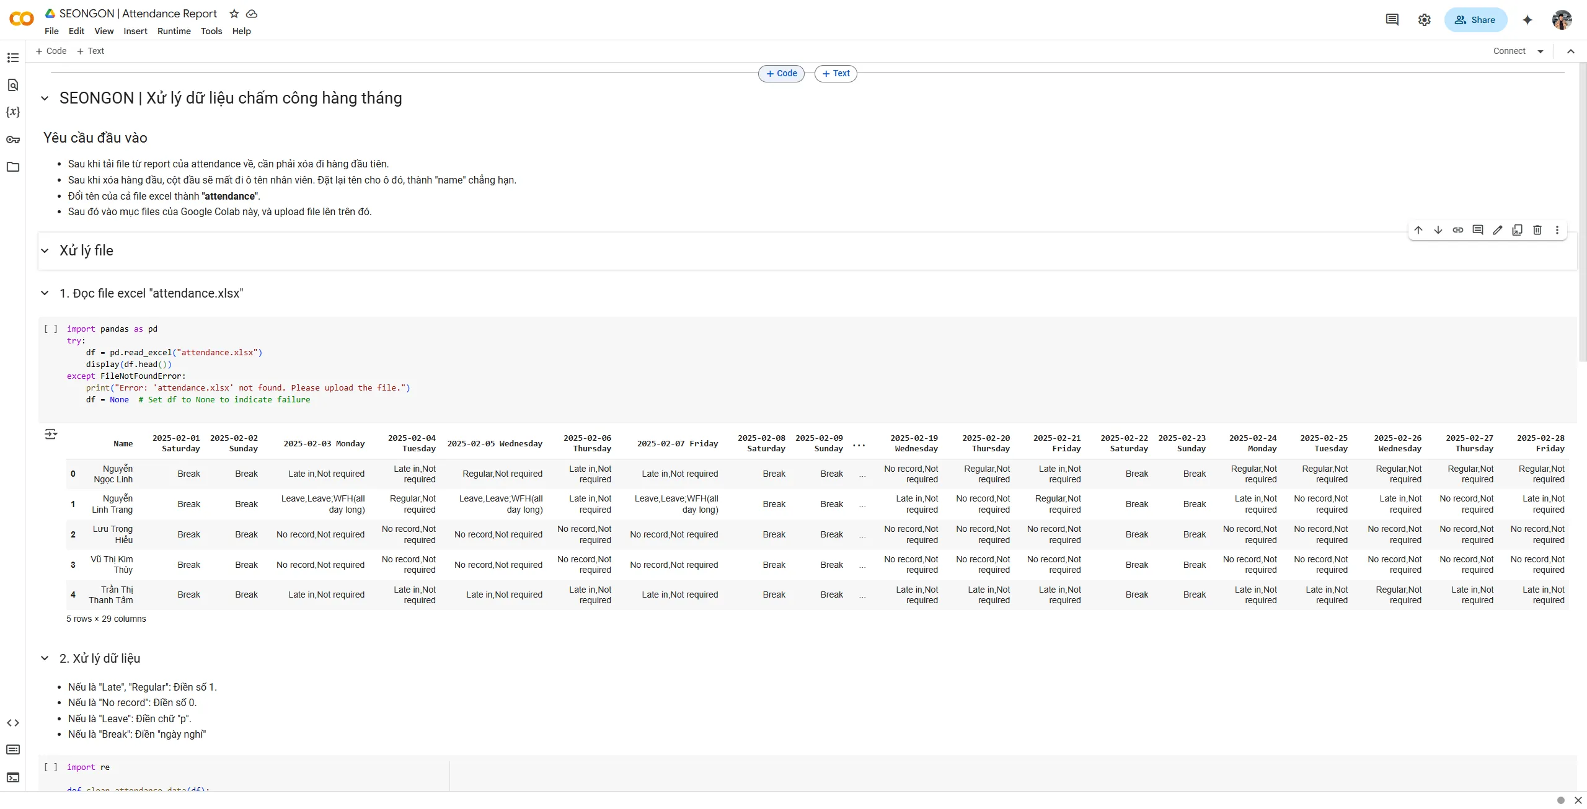Move cell up arrow
Viewport: 1587px width, 809px height.
pos(1418,230)
